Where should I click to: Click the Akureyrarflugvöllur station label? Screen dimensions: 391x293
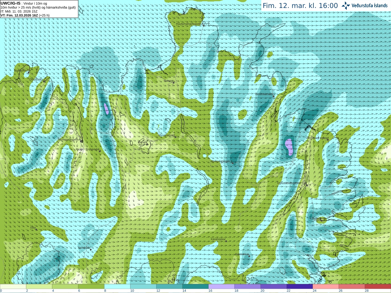coord(69,139)
